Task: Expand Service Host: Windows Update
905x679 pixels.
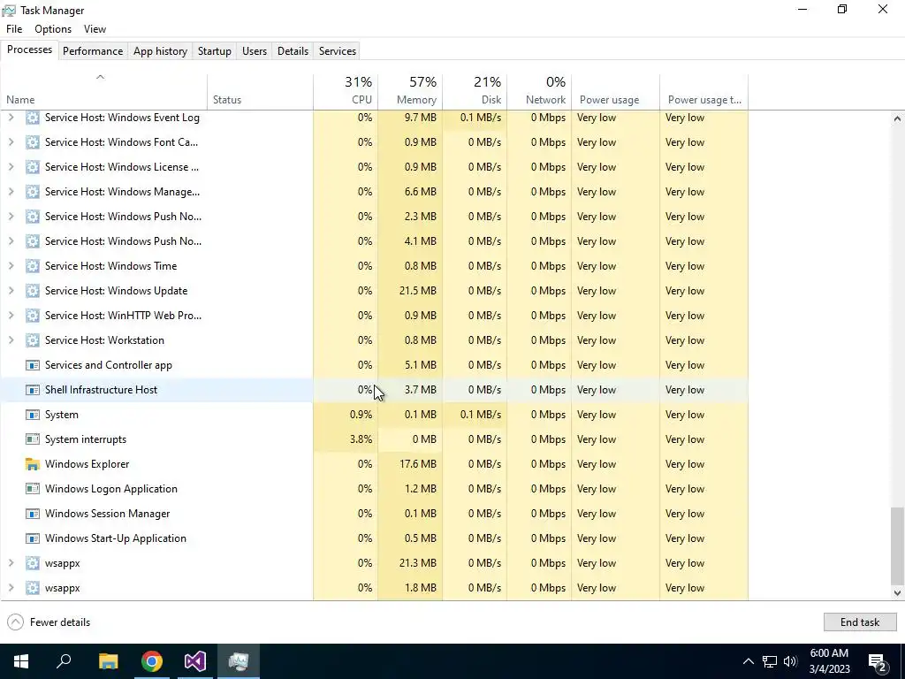Action: (11, 291)
